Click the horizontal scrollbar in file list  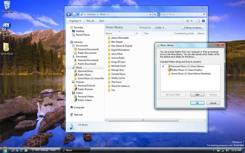click(143, 120)
